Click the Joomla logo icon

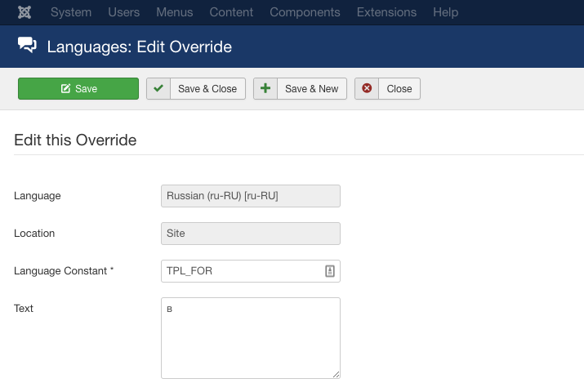[x=26, y=12]
